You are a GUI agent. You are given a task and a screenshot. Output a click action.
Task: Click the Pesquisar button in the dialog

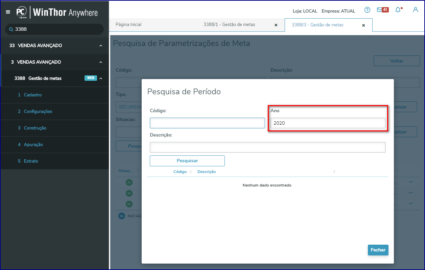pos(187,161)
